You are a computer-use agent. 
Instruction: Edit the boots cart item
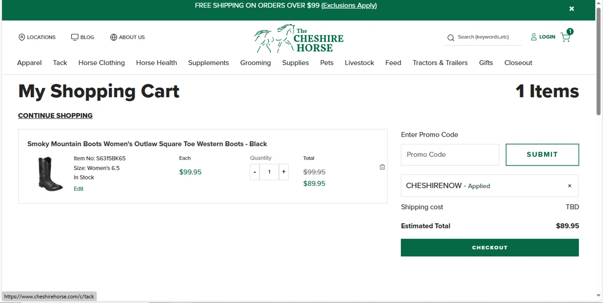(x=78, y=189)
